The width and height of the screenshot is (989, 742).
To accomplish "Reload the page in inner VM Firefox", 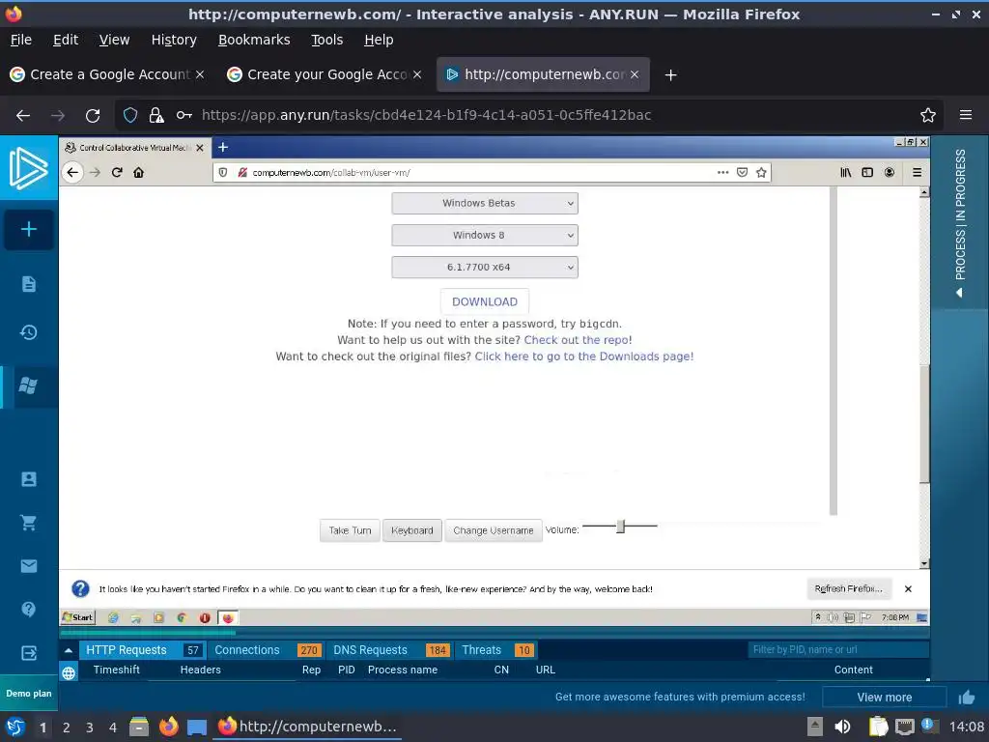I will point(117,172).
